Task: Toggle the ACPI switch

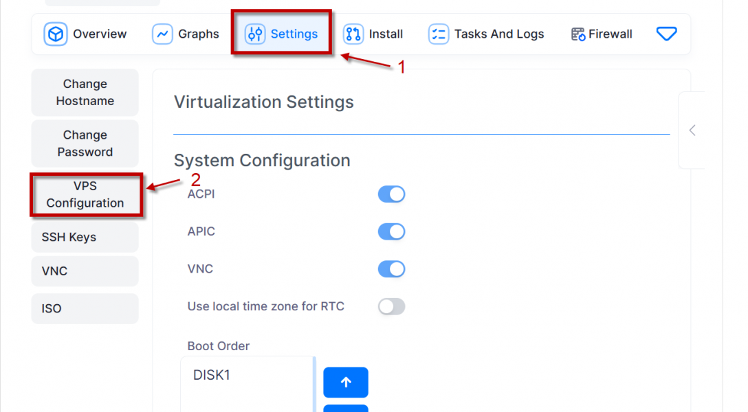Action: (x=392, y=194)
